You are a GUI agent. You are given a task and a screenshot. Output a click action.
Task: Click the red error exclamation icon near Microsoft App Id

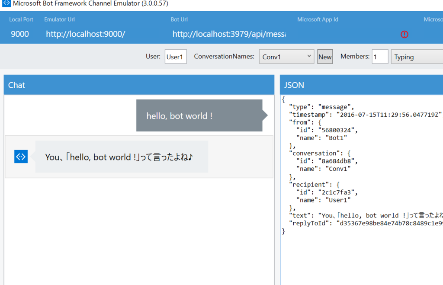coord(404,34)
